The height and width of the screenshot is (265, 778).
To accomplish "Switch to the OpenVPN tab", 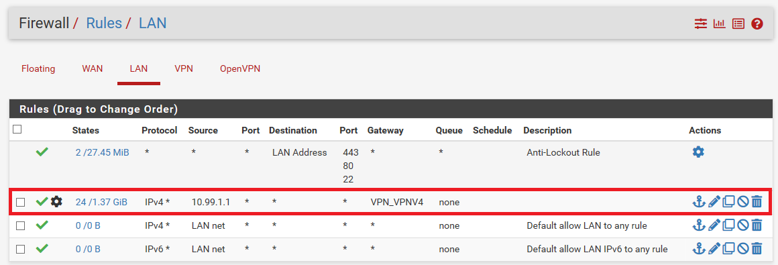I will 240,69.
